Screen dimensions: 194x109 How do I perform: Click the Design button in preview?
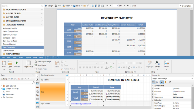point(49,6)
